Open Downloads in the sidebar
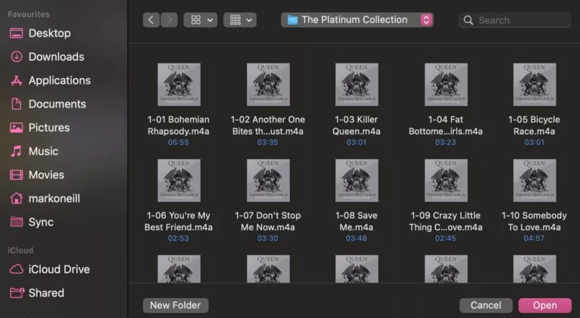 click(56, 56)
